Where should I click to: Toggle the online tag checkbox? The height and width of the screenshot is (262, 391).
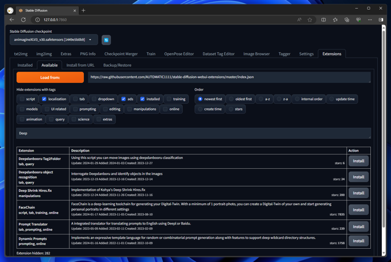165,109
